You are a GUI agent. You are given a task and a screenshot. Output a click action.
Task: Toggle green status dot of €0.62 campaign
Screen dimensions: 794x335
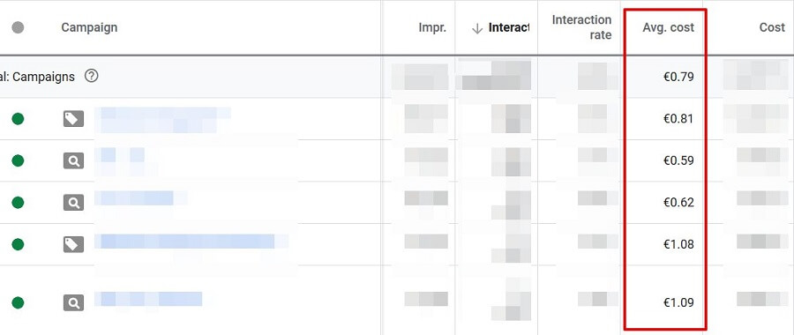pyautogui.click(x=18, y=203)
